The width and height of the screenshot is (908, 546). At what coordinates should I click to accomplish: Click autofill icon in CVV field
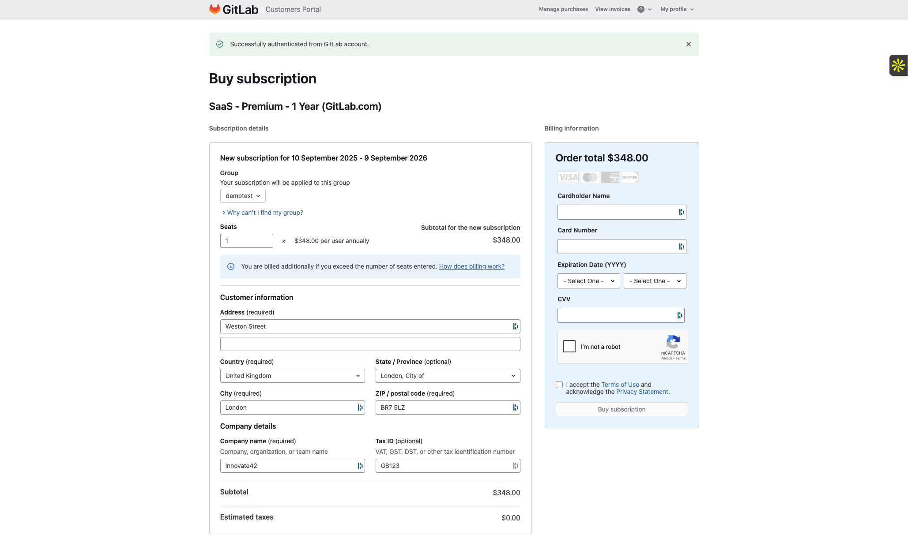click(679, 315)
